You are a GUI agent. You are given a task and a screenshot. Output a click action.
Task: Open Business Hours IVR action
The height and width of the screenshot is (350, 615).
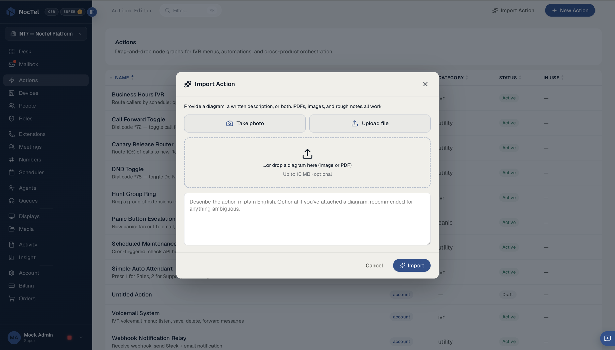coord(138,95)
